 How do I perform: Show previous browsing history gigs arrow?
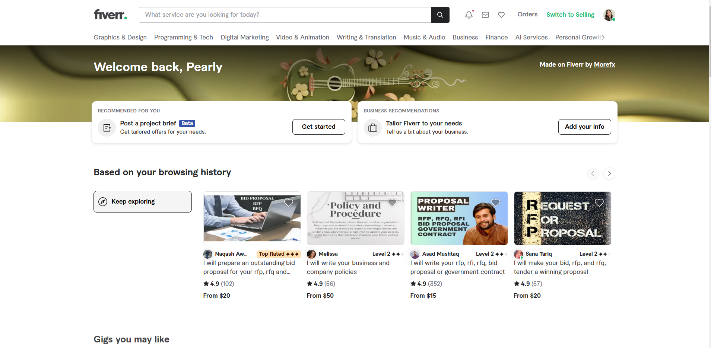click(593, 173)
